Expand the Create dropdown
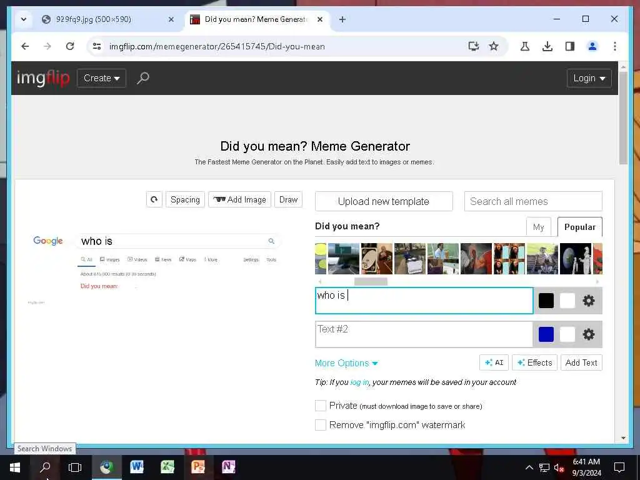640x480 pixels. pos(102,78)
